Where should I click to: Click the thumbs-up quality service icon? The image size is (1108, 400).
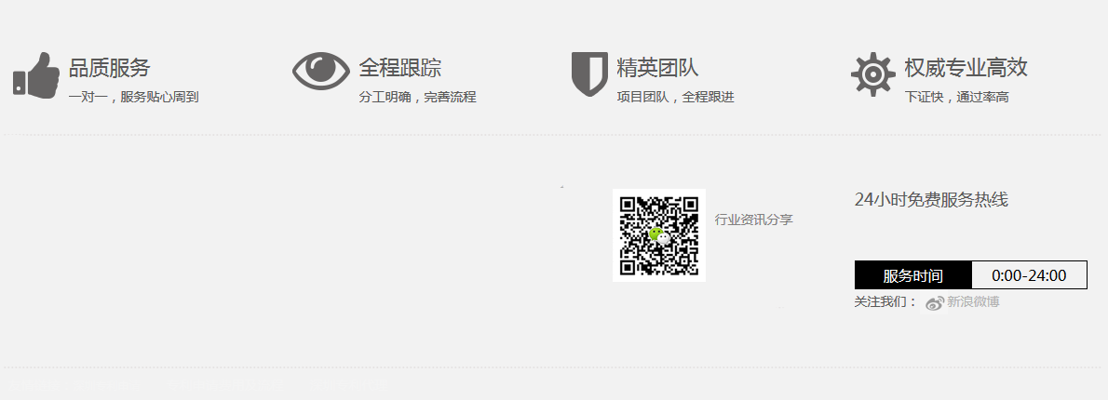click(36, 74)
